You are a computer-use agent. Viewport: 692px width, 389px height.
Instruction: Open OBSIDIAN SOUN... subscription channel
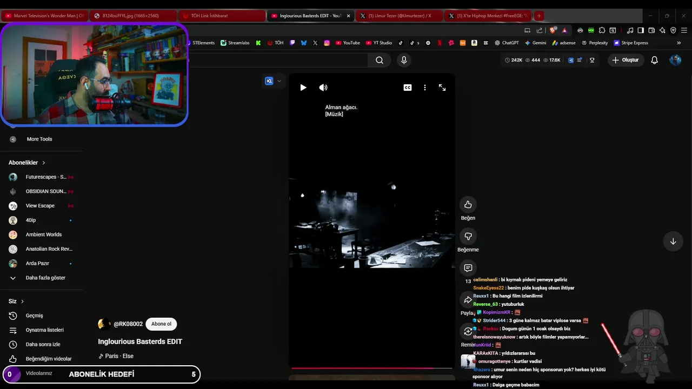tap(42, 191)
